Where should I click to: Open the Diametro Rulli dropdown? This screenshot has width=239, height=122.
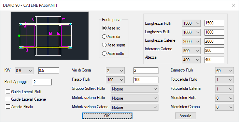coord(224,71)
